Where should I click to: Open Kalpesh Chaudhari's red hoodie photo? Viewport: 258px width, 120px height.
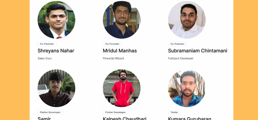[x=122, y=88]
